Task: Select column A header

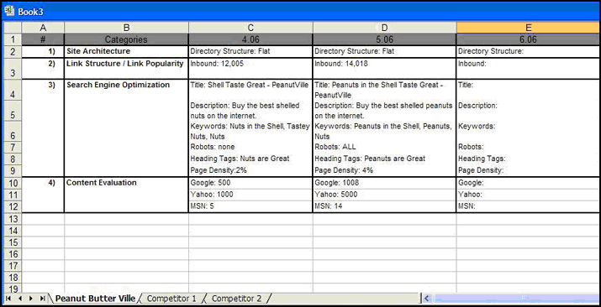Action: click(x=43, y=28)
